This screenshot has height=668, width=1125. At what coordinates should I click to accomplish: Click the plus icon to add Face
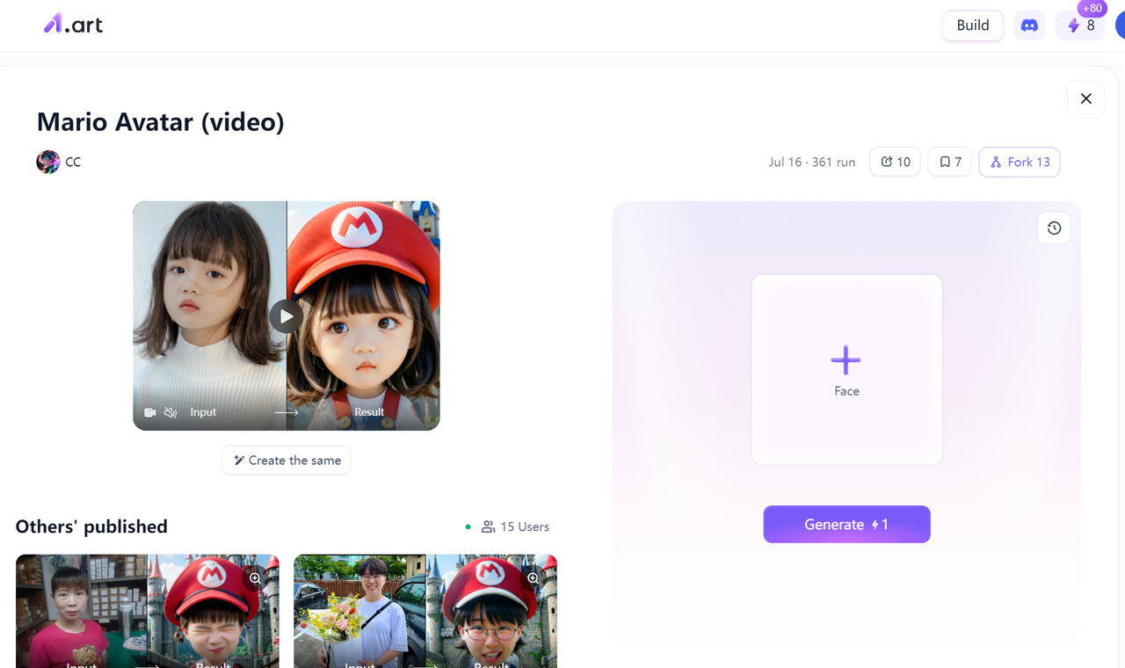click(846, 359)
